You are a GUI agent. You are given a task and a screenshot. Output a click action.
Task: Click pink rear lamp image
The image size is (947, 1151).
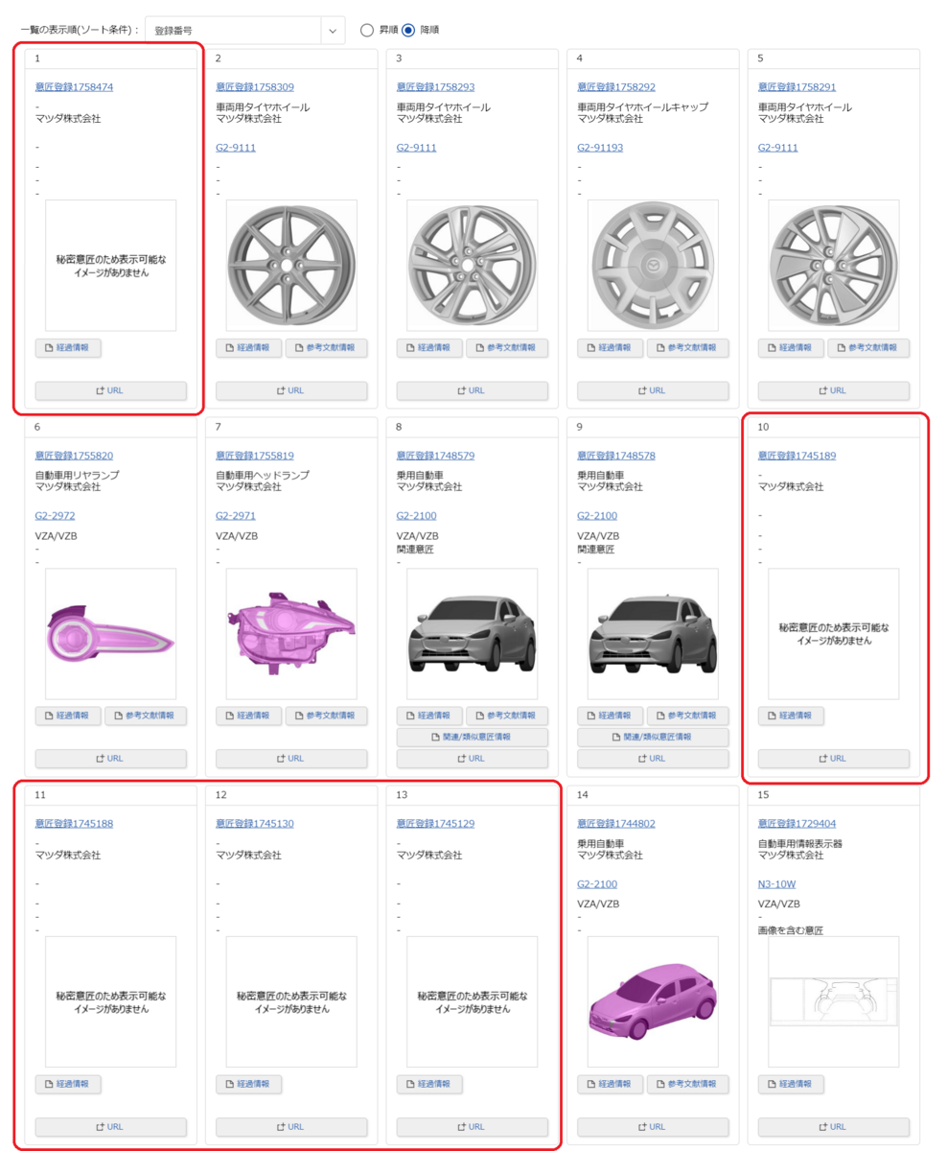(x=111, y=634)
